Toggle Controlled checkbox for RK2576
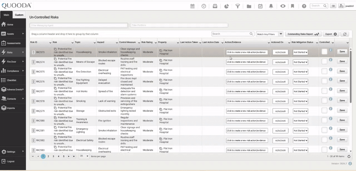 [324, 81]
